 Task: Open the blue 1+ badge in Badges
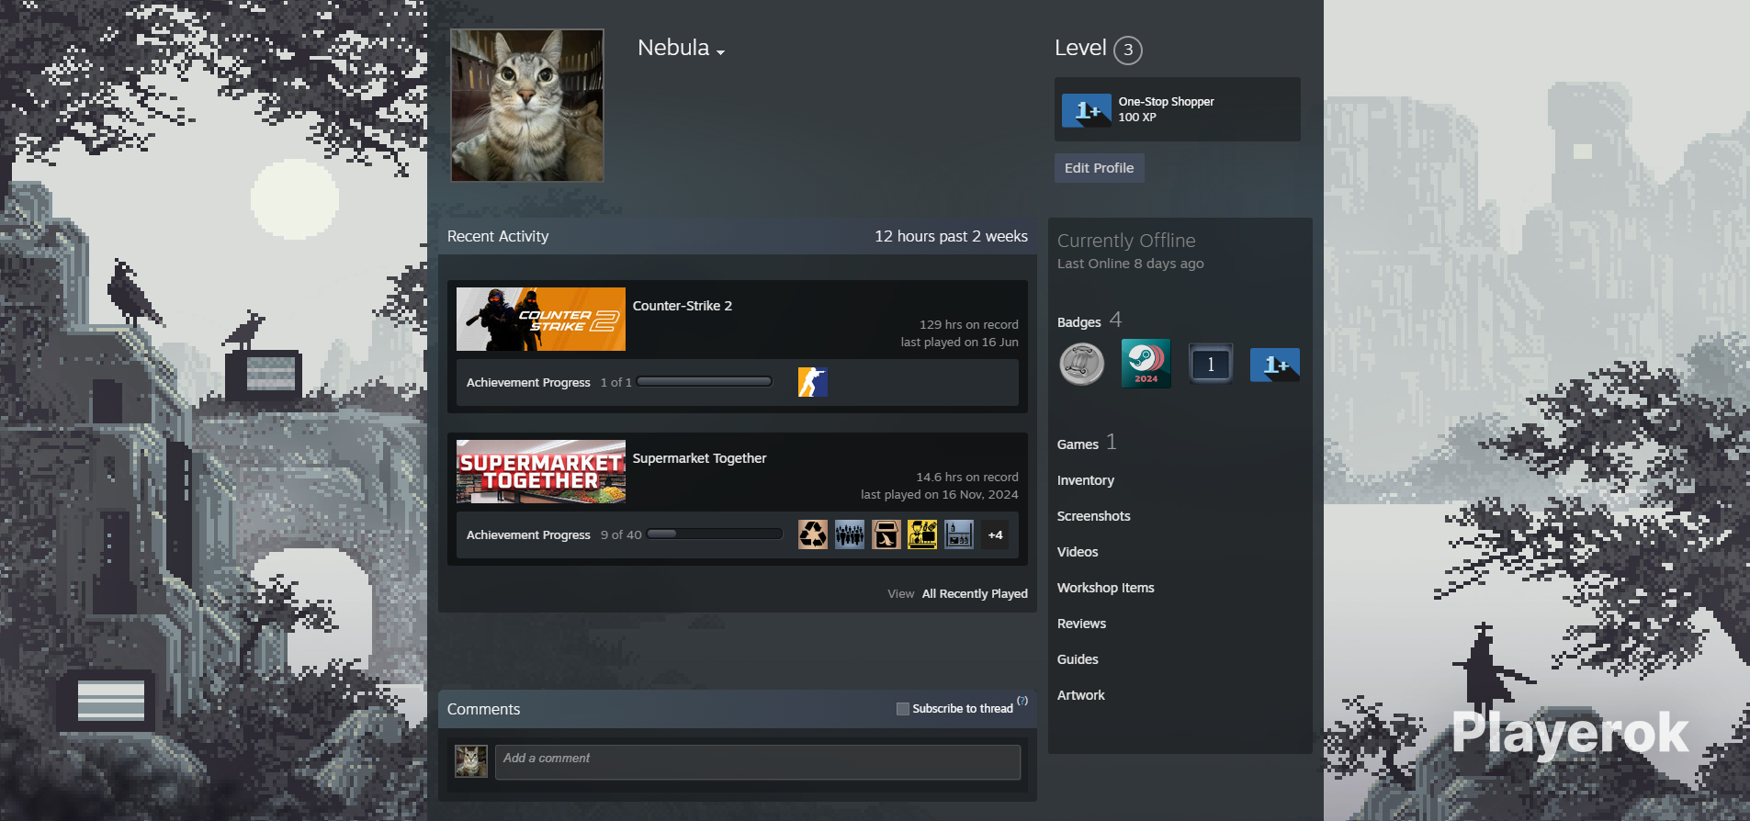pyautogui.click(x=1275, y=365)
